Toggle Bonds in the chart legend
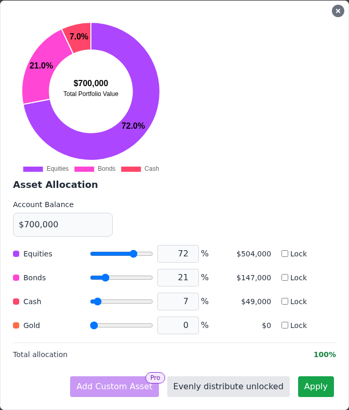 (95, 169)
